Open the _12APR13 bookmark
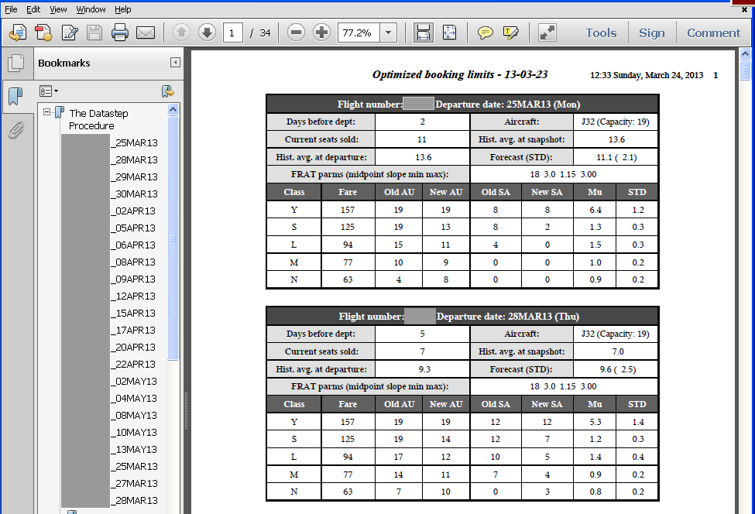This screenshot has width=755, height=514. 133,296
